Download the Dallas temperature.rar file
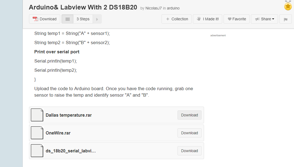The height and width of the screenshot is (167, 294). 189,115
